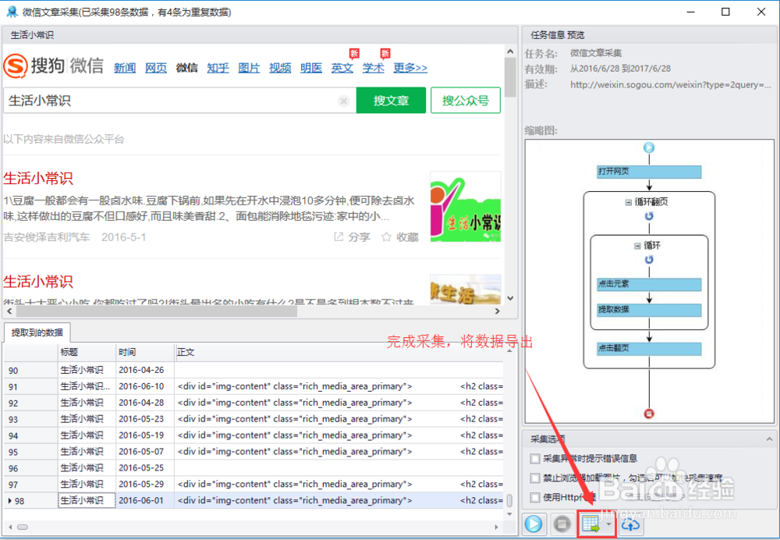Clear the search box with the X icon
This screenshot has height=540, width=780.
(343, 101)
